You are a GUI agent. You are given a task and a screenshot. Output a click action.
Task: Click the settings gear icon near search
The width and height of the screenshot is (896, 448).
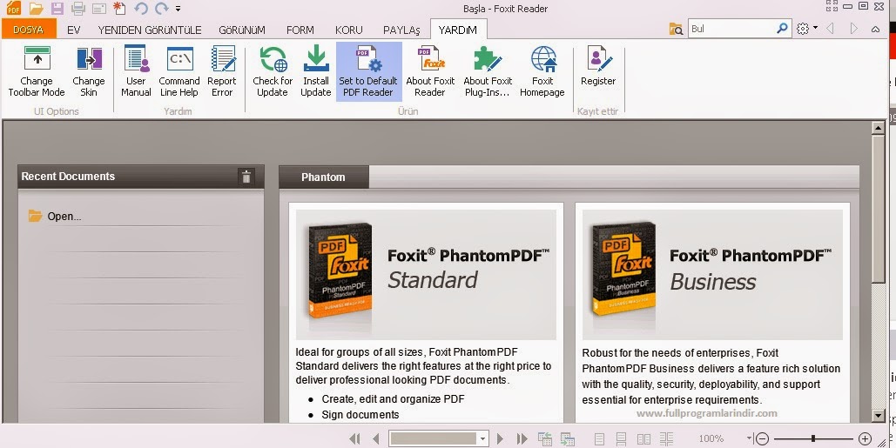(x=803, y=29)
